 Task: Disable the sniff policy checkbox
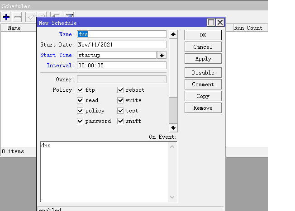[121, 121]
